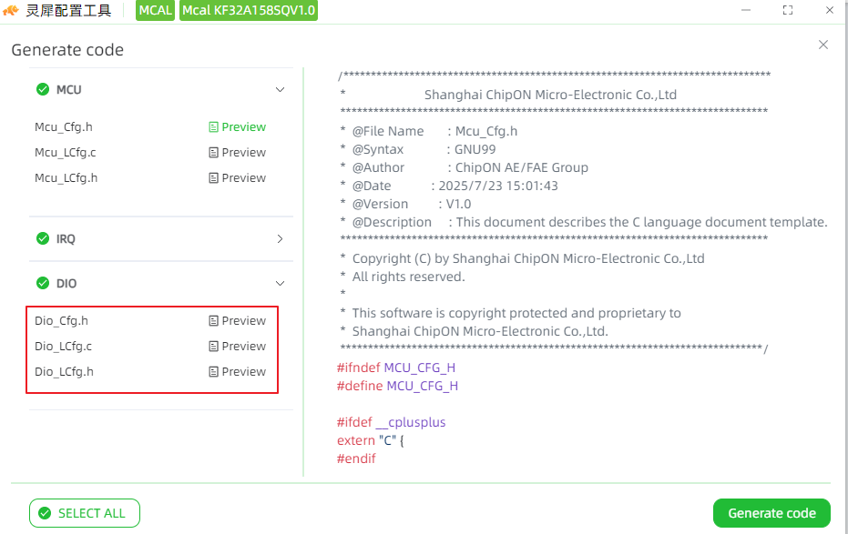Preview the Mcu_LCfg.h file

coord(238,177)
